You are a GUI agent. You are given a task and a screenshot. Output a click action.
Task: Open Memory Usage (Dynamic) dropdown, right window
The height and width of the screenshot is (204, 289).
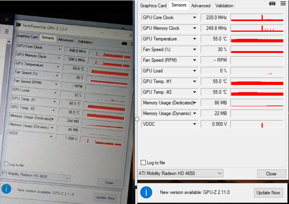pyautogui.click(x=195, y=113)
